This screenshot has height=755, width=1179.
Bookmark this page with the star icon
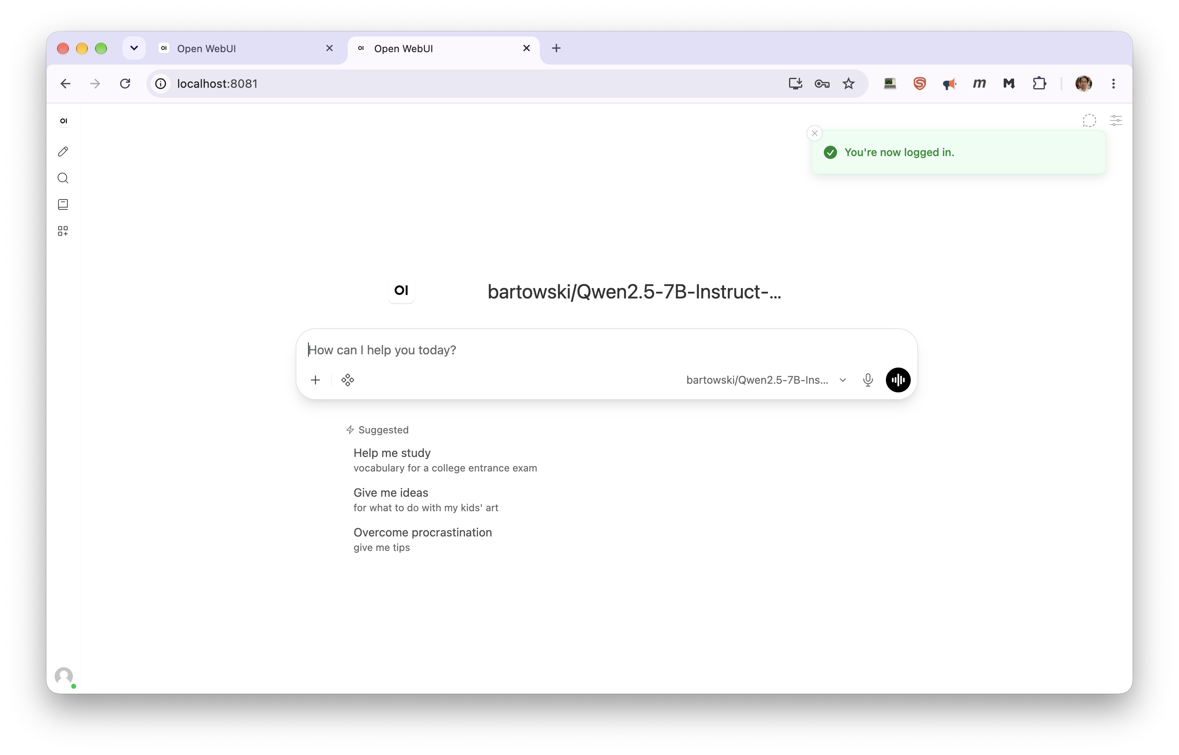[849, 84]
